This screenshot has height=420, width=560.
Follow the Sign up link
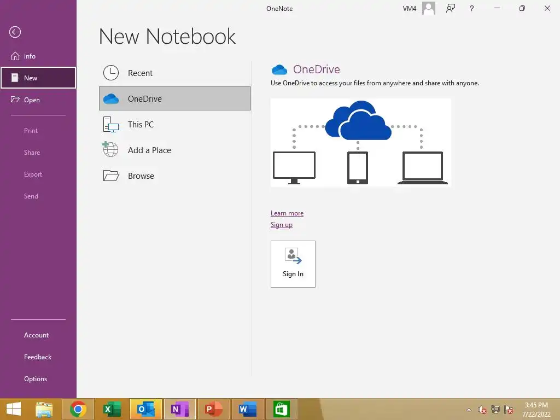coord(282,225)
